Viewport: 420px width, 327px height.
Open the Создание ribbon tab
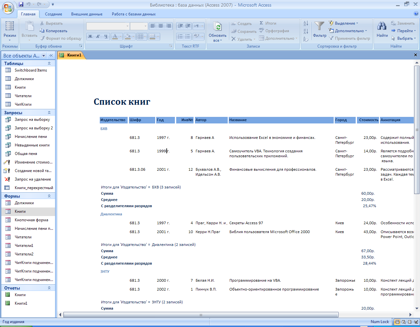(x=53, y=14)
